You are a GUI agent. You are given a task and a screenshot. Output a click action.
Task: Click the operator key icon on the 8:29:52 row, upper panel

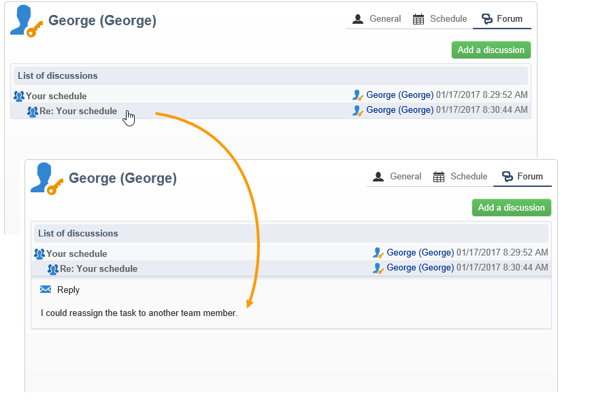click(x=358, y=95)
